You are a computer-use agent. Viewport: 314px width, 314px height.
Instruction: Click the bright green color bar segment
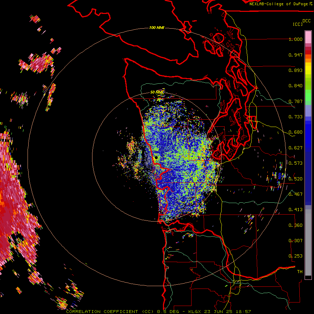(308, 95)
